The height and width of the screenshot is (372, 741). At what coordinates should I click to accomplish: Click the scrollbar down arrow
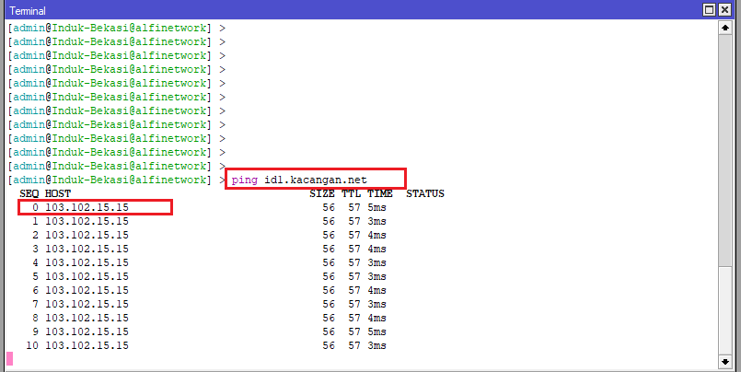(727, 360)
